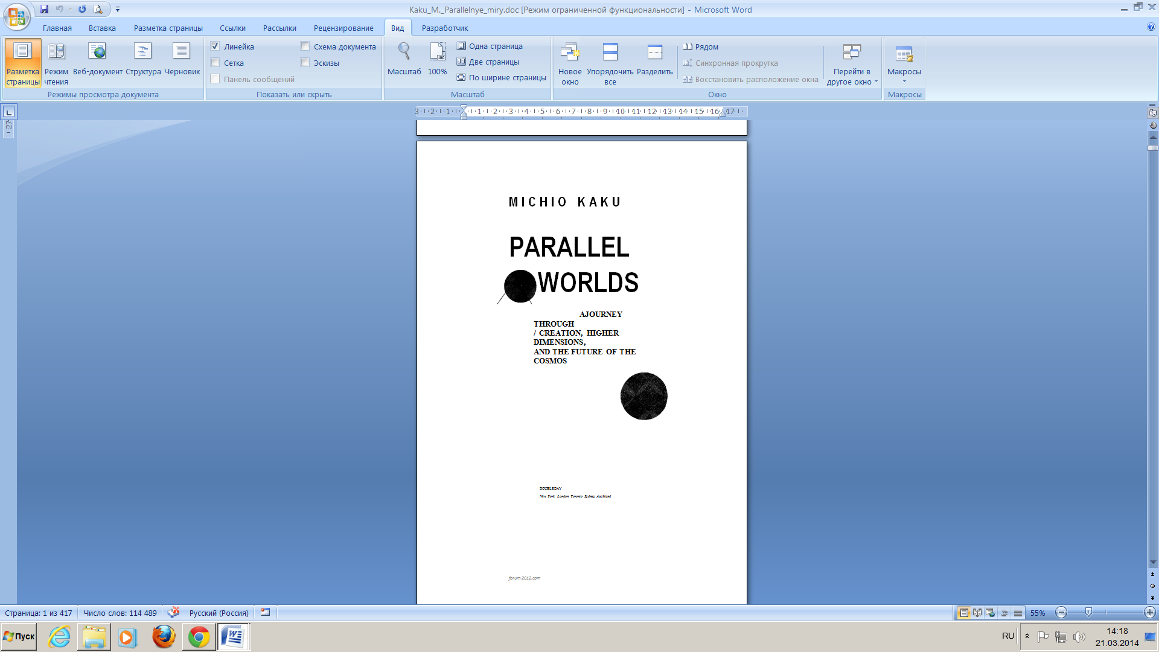
Task: Select Draft view in status bar
Action: point(1018,613)
